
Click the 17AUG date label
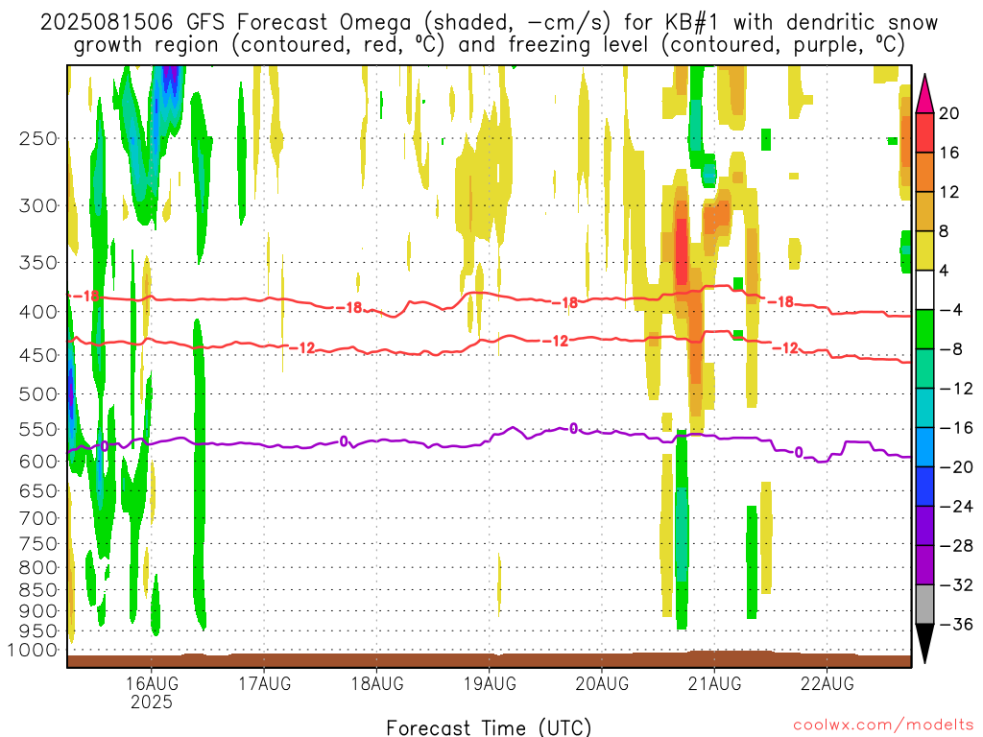264,683
